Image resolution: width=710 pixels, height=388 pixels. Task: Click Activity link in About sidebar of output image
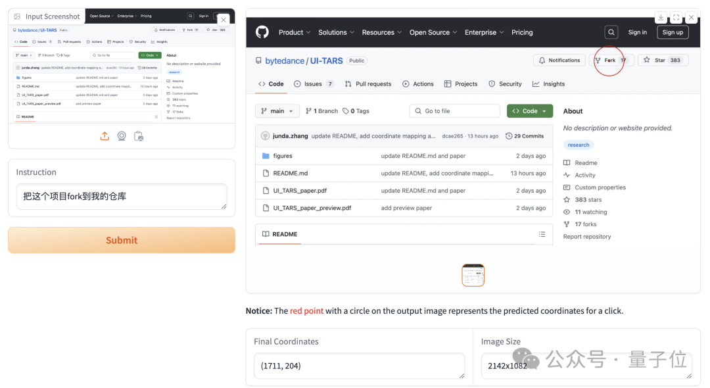click(x=580, y=175)
